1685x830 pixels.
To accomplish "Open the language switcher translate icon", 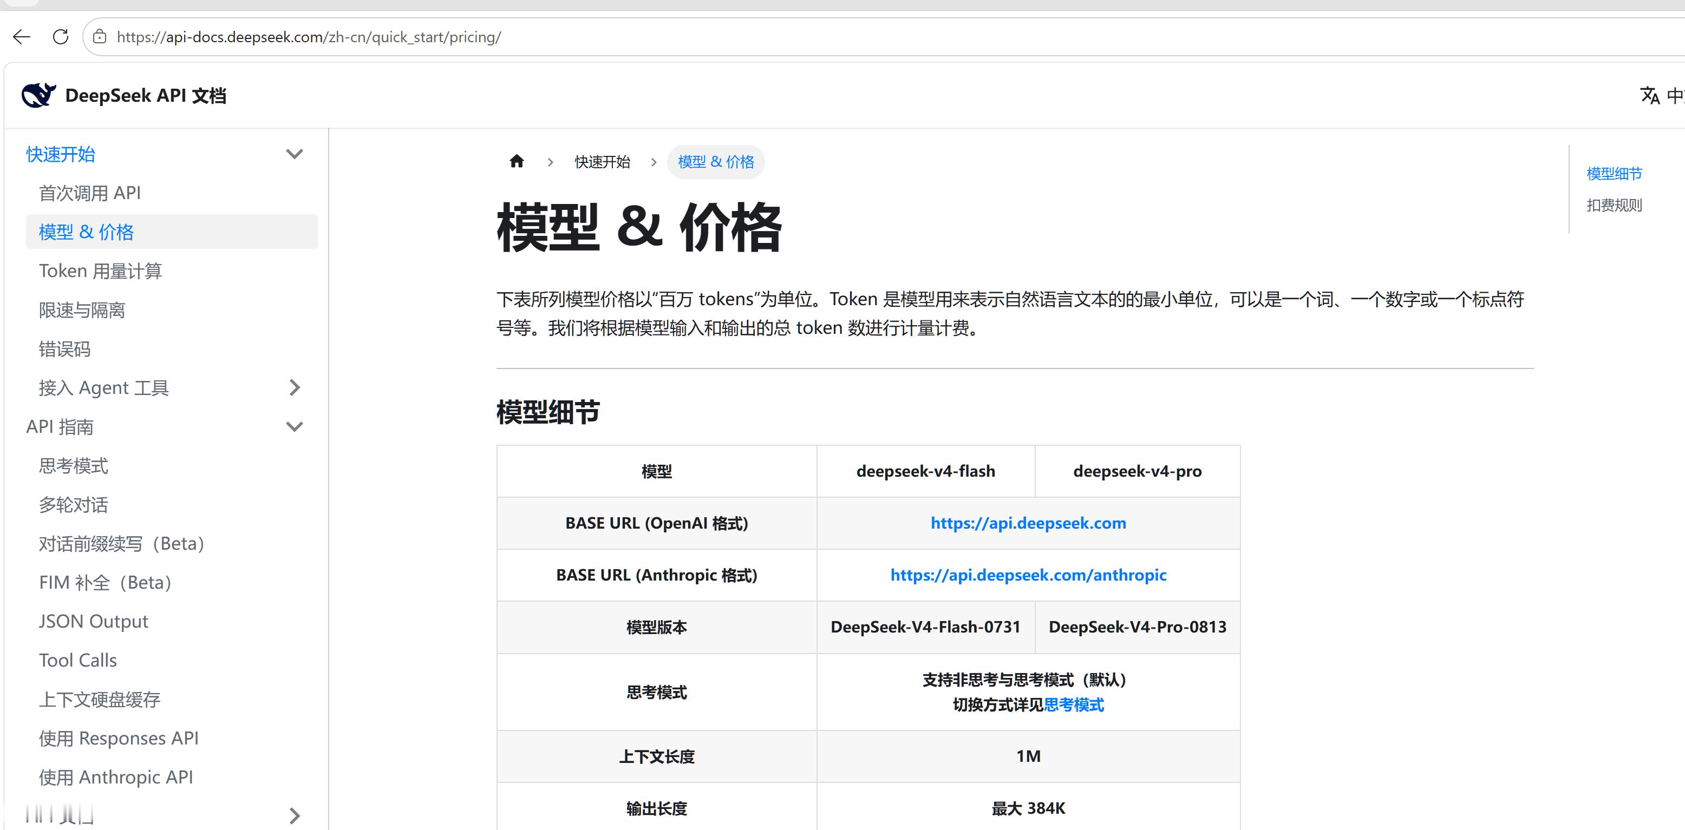I will click(x=1650, y=95).
